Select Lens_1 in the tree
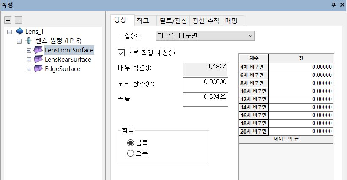The width and height of the screenshot is (347, 180). click(x=34, y=32)
